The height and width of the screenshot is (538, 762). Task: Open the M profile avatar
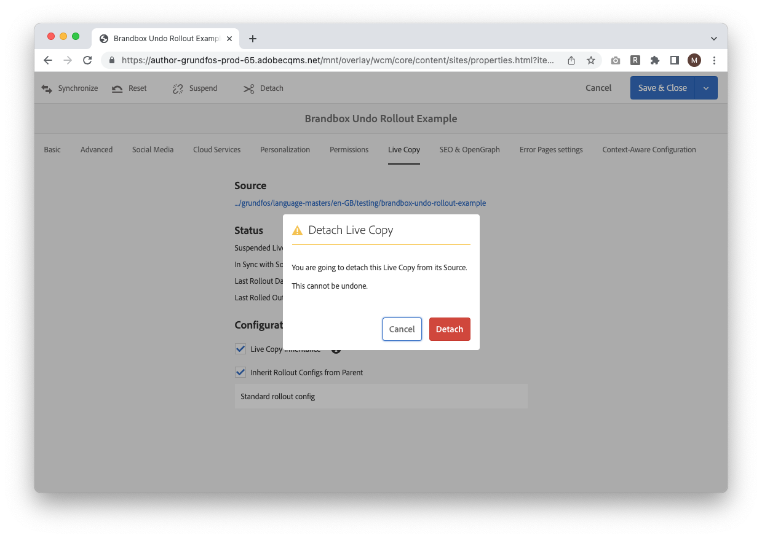point(694,60)
